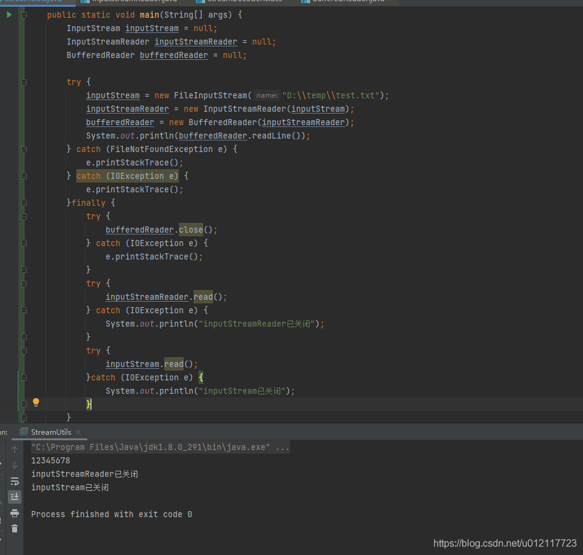This screenshot has height=555, width=583.
Task: Click Down the Stack Trace arrow
Action: [x=15, y=465]
